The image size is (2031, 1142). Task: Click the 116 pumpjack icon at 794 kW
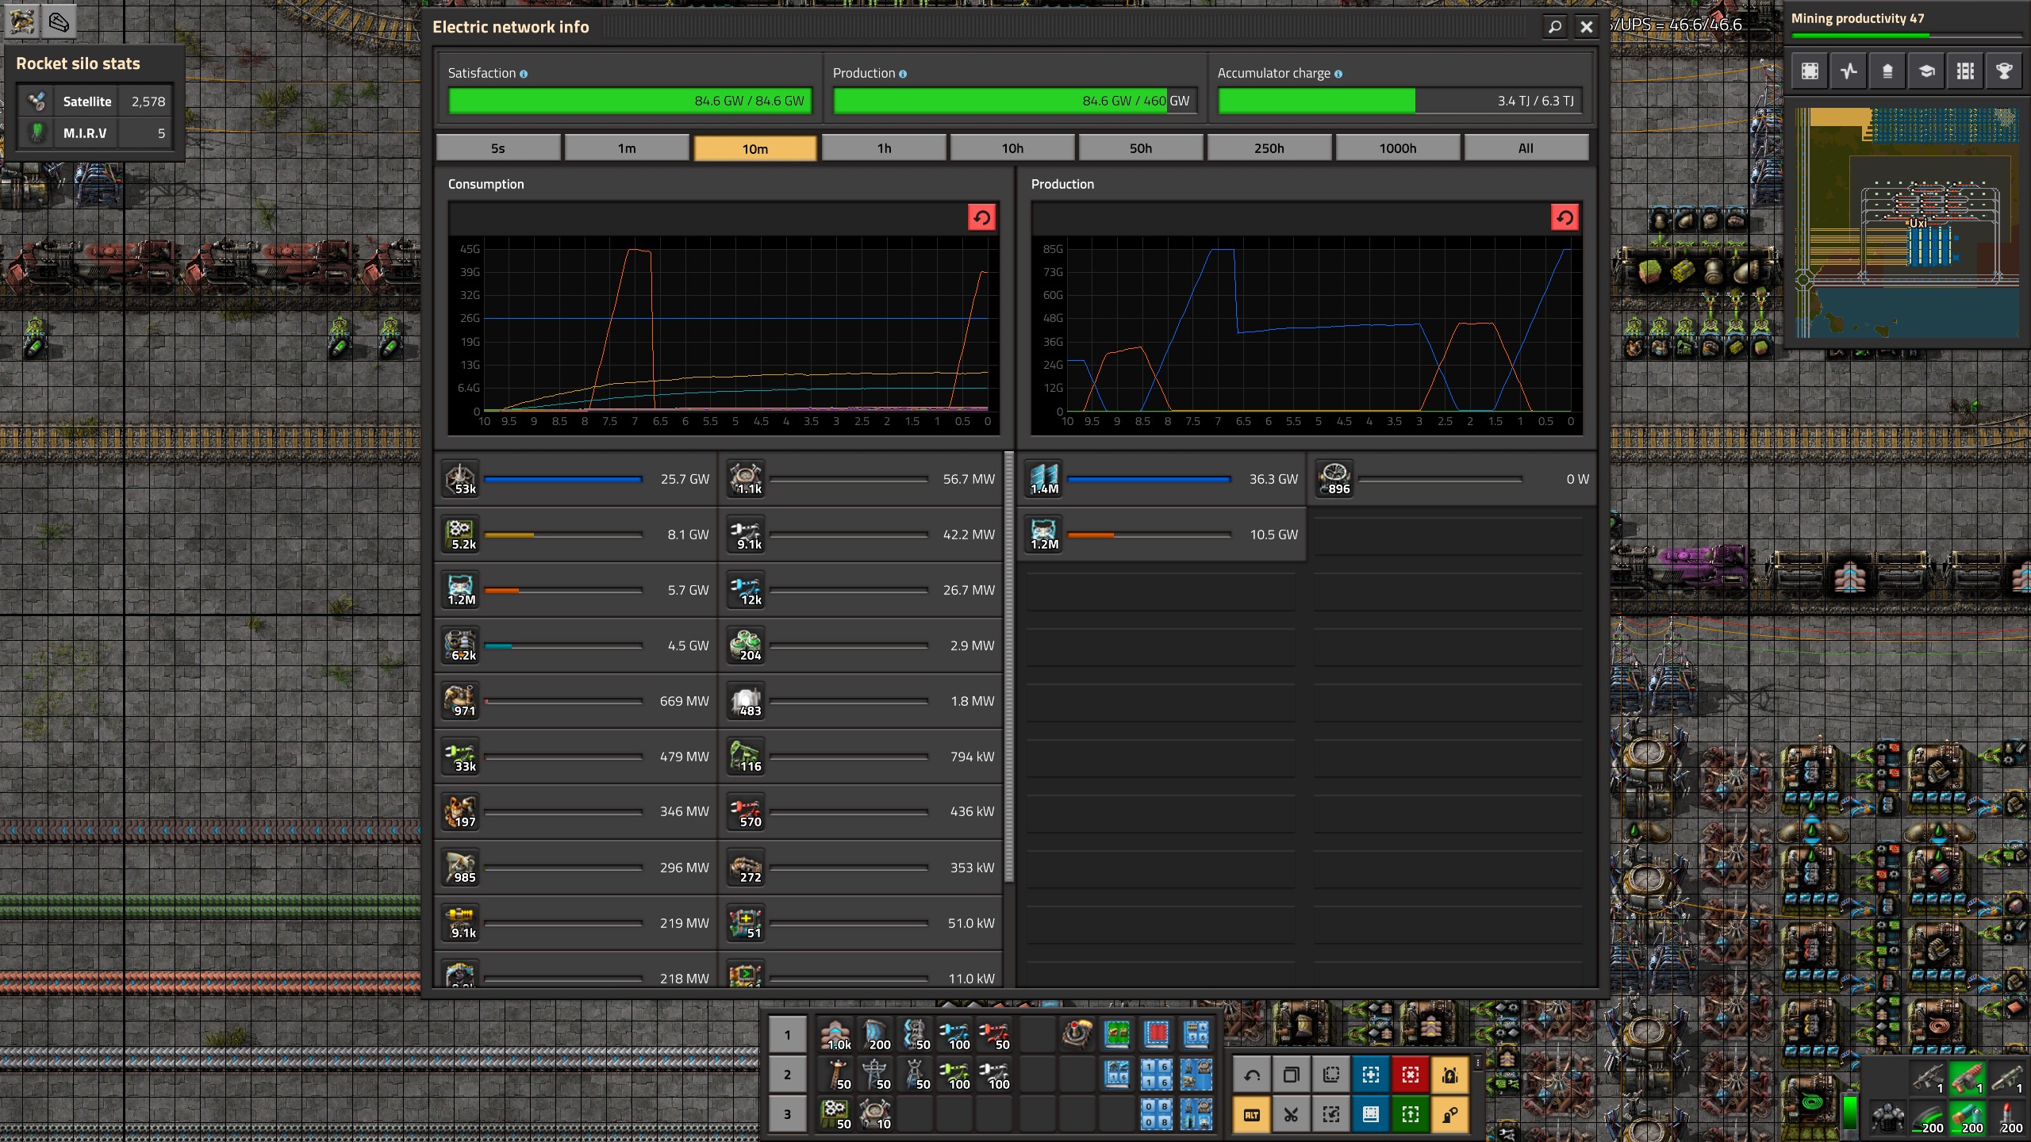pos(747,756)
